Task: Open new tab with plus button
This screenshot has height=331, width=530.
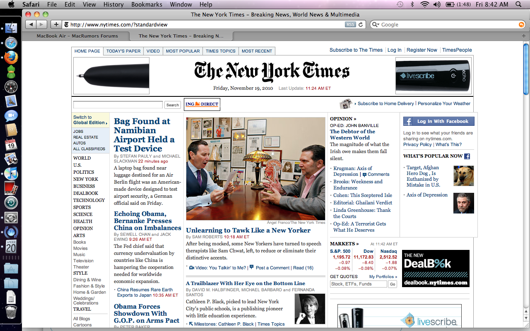Action: click(x=523, y=36)
